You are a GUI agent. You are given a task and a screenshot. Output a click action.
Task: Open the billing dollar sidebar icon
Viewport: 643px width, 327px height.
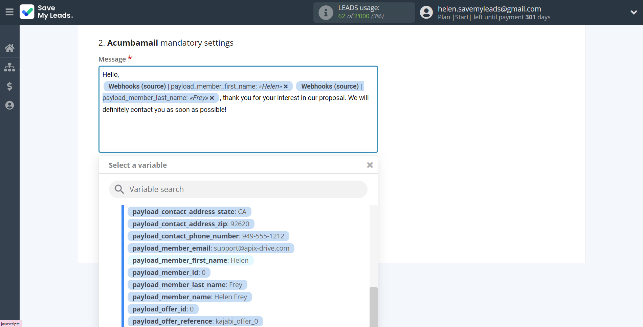click(9, 86)
